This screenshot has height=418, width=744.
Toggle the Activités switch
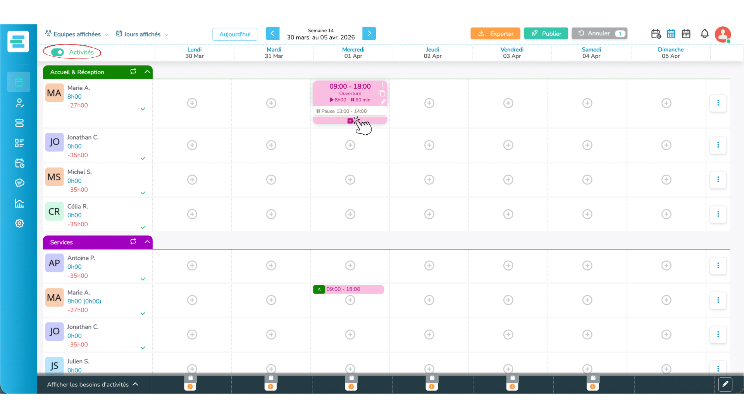(57, 52)
